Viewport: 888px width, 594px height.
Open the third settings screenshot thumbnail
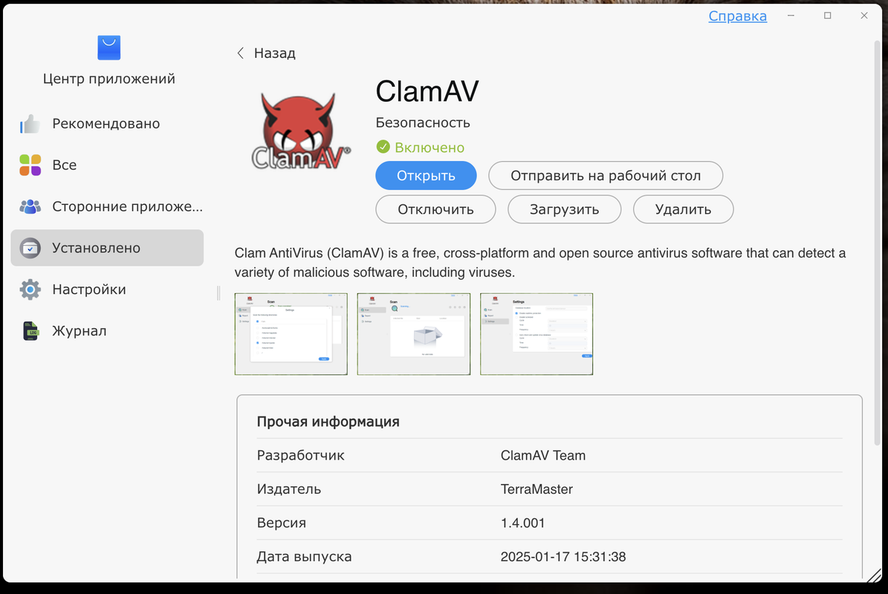click(x=537, y=334)
